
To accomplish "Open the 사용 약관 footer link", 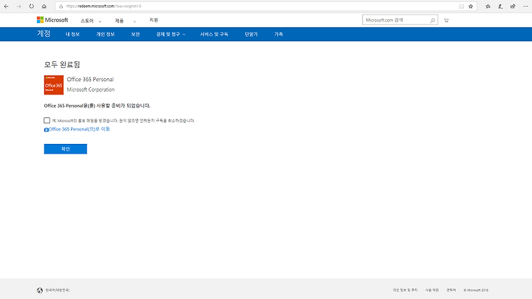I will (432, 290).
